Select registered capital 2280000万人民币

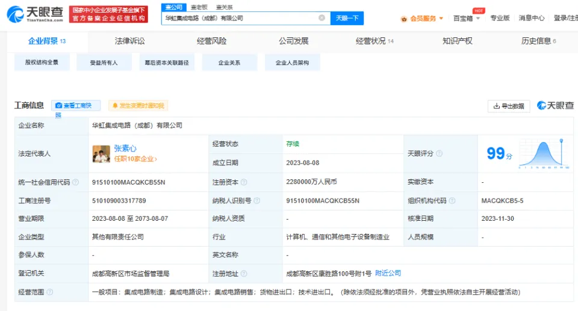coord(311,182)
